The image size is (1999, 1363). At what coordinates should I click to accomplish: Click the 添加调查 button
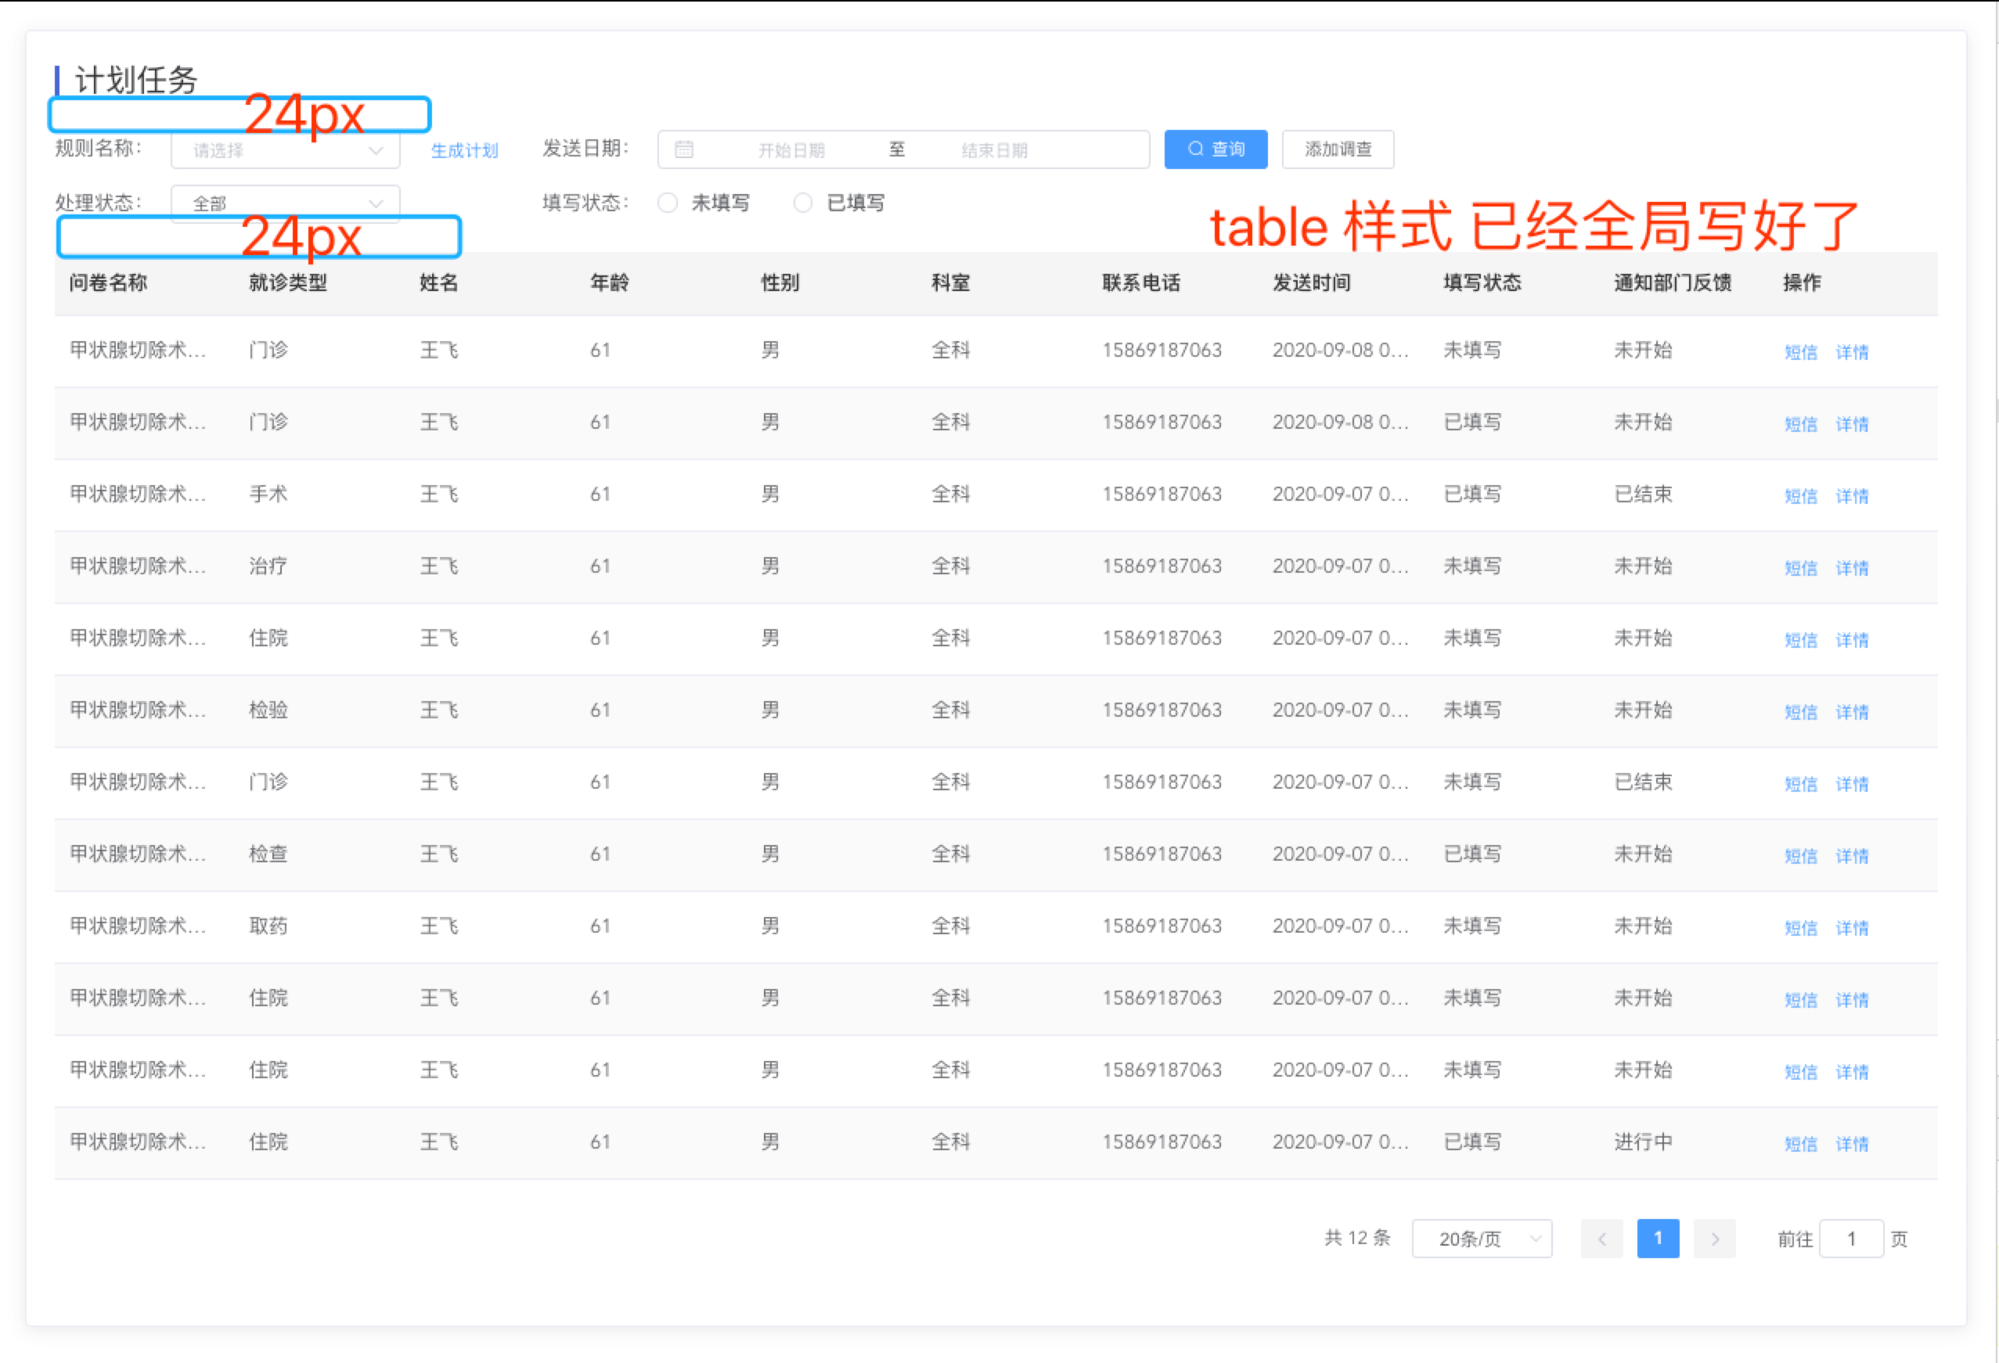pos(1338,149)
